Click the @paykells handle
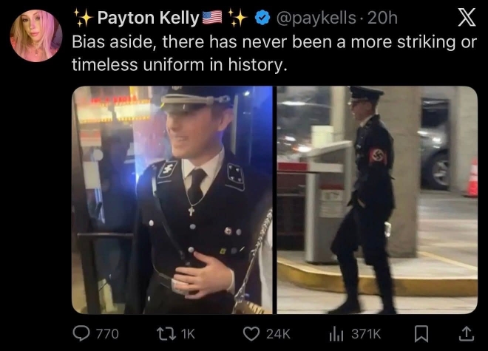Image resolution: width=488 pixels, height=351 pixels. click(x=316, y=18)
